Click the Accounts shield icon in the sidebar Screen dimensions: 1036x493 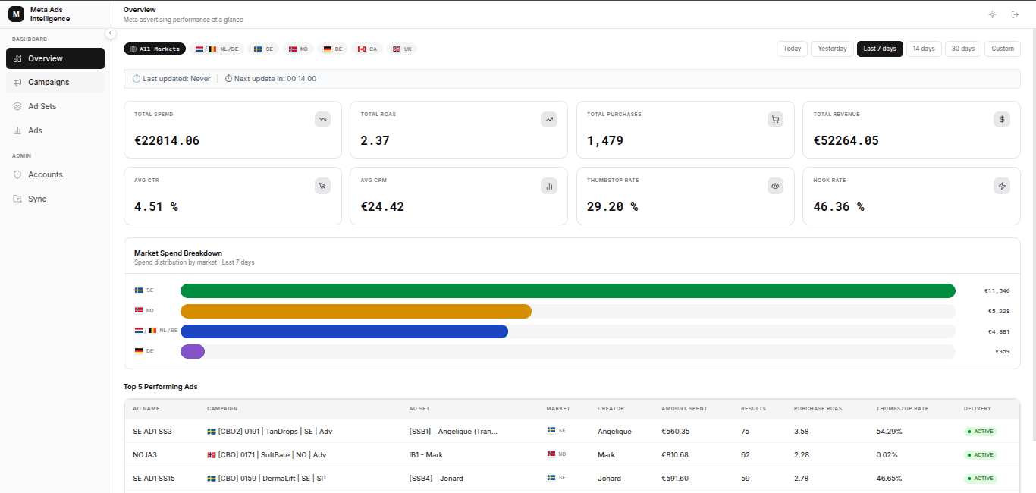17,174
